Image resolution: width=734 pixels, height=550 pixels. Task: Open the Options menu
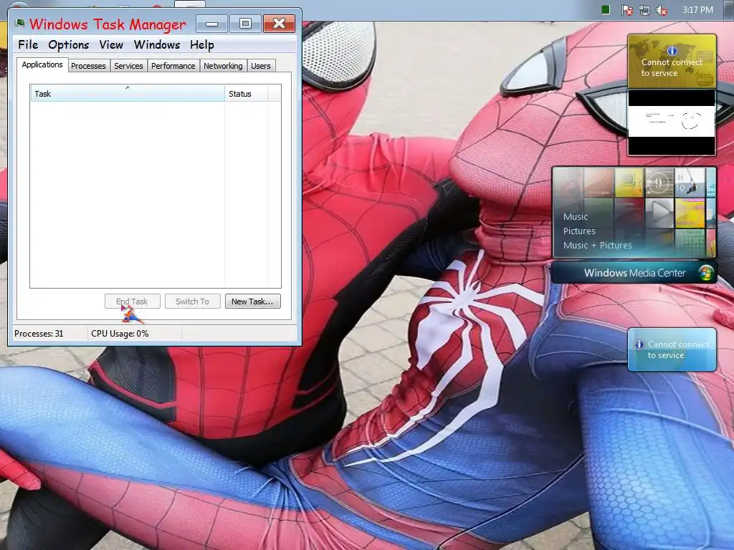(68, 45)
